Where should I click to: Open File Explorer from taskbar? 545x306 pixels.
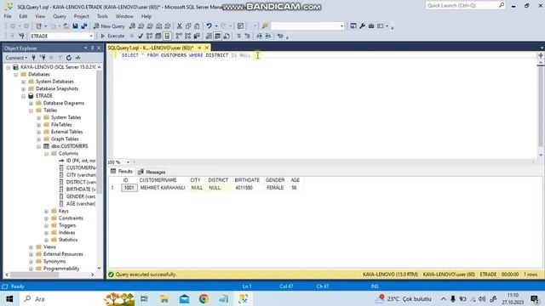coord(164,298)
